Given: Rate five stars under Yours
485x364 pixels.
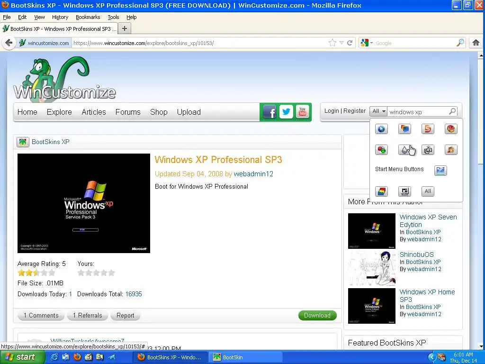Looking at the screenshot, I should click(111, 273).
